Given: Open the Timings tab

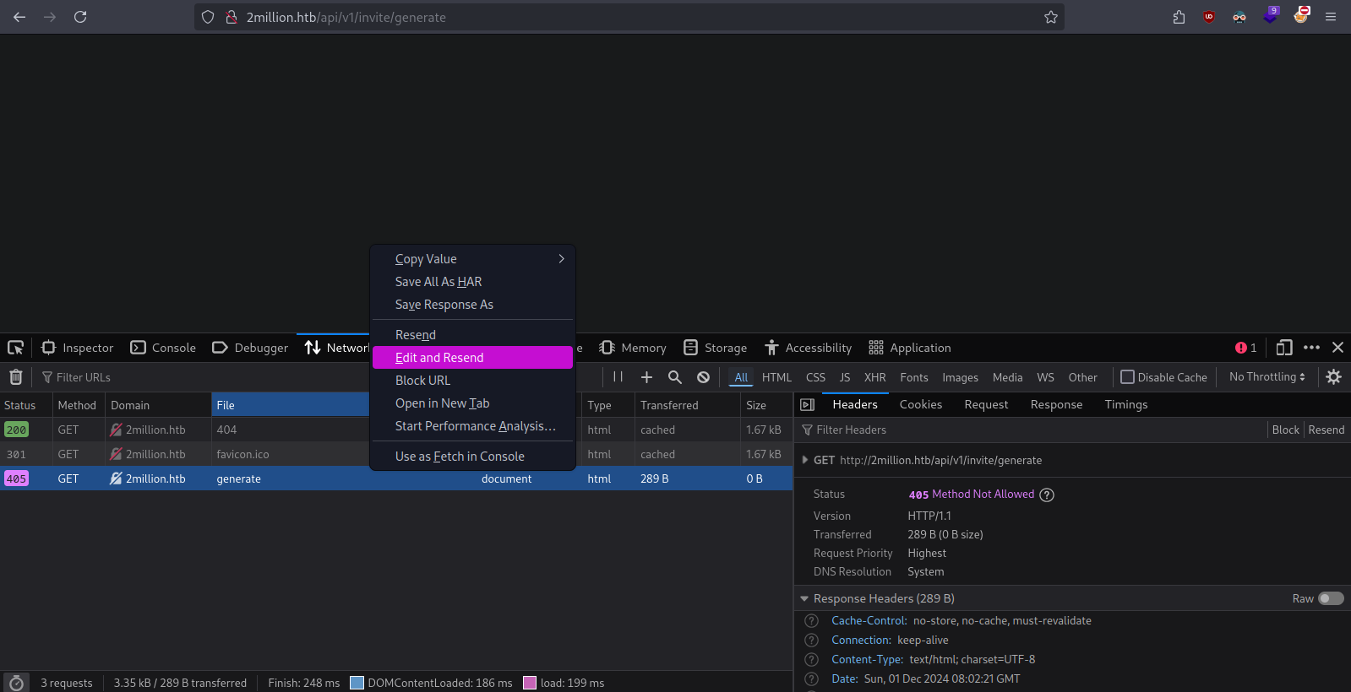Looking at the screenshot, I should (1125, 405).
